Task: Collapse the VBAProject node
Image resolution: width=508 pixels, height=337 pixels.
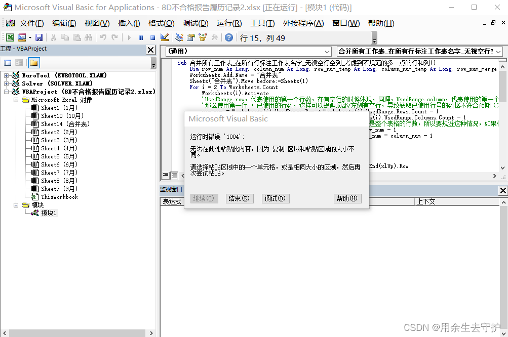Action: [6, 92]
